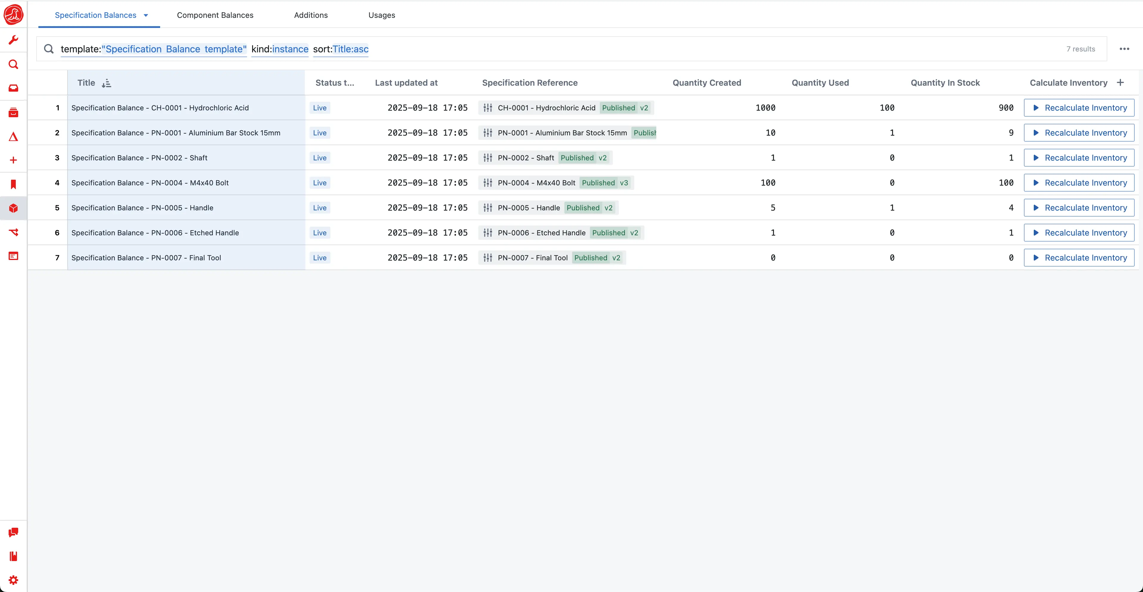The image size is (1143, 592).
Task: Add a new column with the plus icon
Action: [x=1120, y=82]
